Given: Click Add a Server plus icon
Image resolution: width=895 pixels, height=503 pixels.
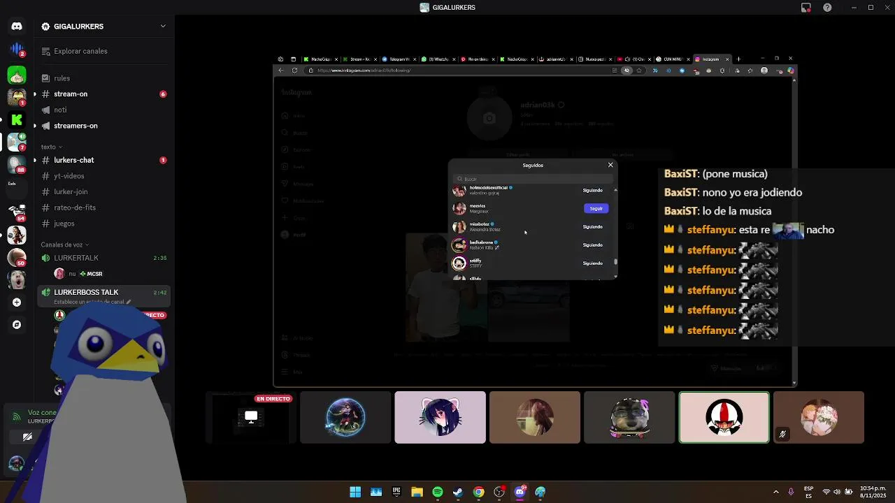Looking at the screenshot, I should (17, 302).
